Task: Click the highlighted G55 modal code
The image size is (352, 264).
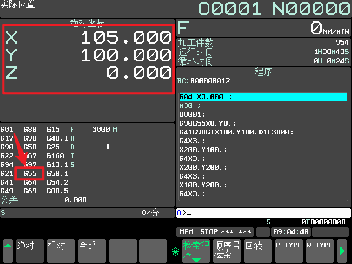Action: pos(30,173)
